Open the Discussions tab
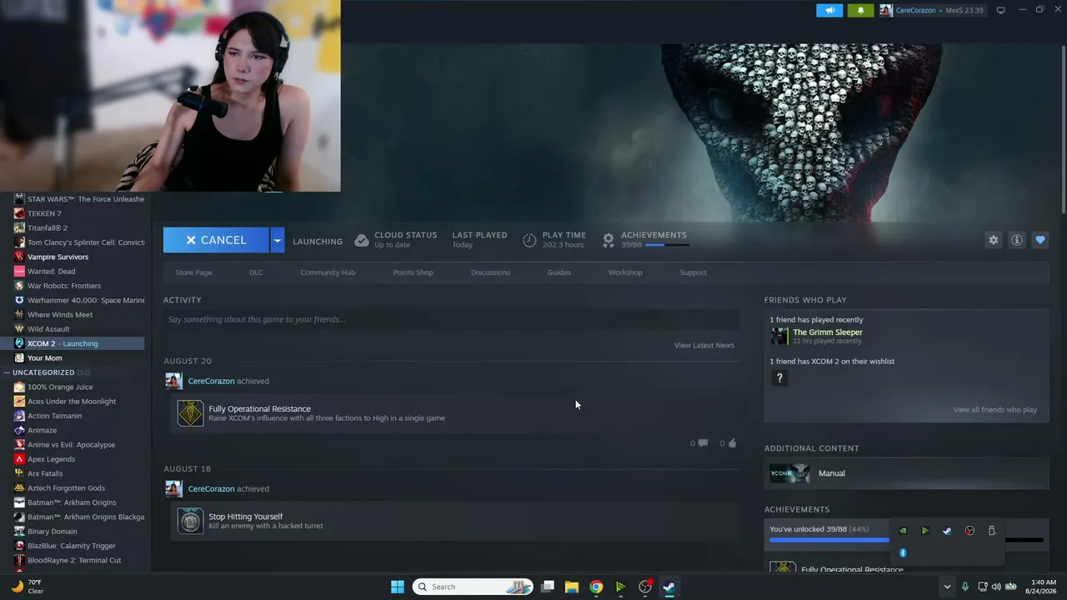 click(x=490, y=272)
